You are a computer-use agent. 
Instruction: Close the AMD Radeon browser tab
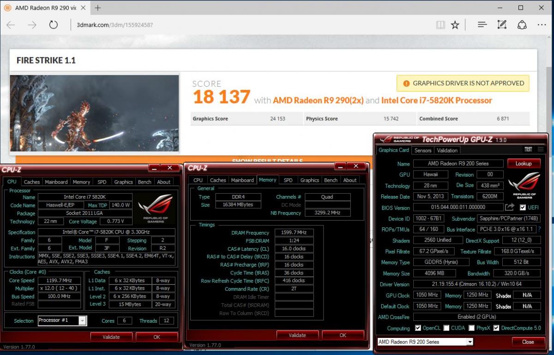(x=83, y=8)
